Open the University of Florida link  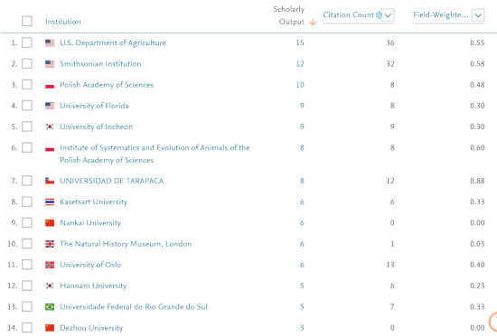(94, 106)
